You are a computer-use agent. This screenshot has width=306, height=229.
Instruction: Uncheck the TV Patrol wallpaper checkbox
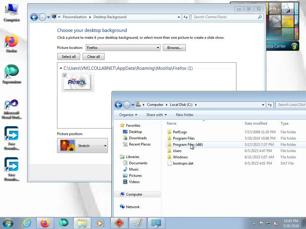(x=65, y=75)
